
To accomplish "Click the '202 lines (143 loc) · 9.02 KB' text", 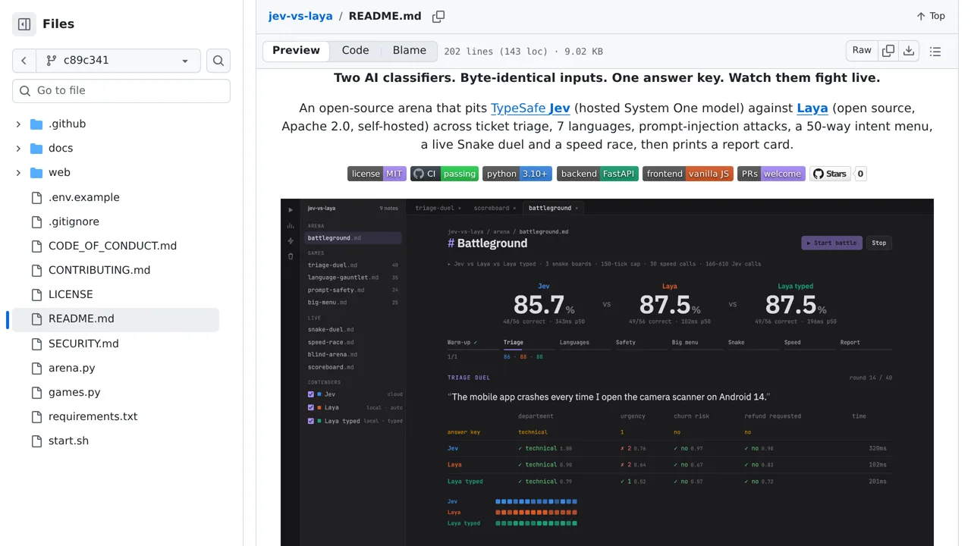I will (x=523, y=52).
